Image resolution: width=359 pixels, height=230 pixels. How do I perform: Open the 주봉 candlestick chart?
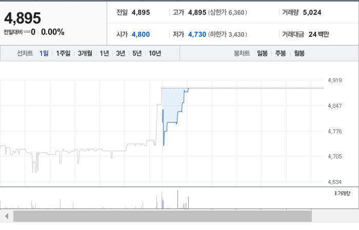(x=281, y=53)
